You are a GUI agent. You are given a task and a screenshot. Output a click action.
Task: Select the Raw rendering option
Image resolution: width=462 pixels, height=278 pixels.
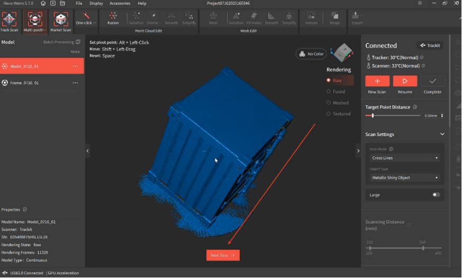(x=337, y=80)
